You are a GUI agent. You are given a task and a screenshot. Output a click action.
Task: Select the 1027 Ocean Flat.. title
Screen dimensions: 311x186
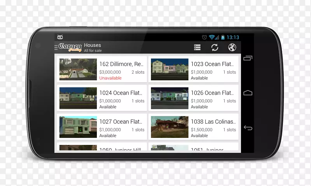[121, 122]
